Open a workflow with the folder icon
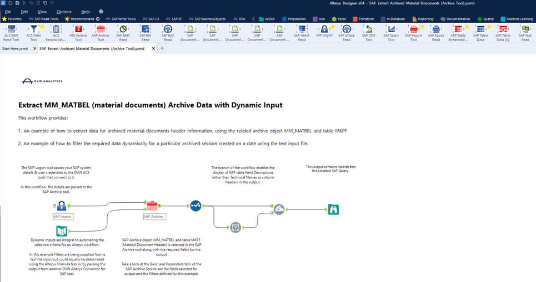Screen dimensions: 536x282 10,3
